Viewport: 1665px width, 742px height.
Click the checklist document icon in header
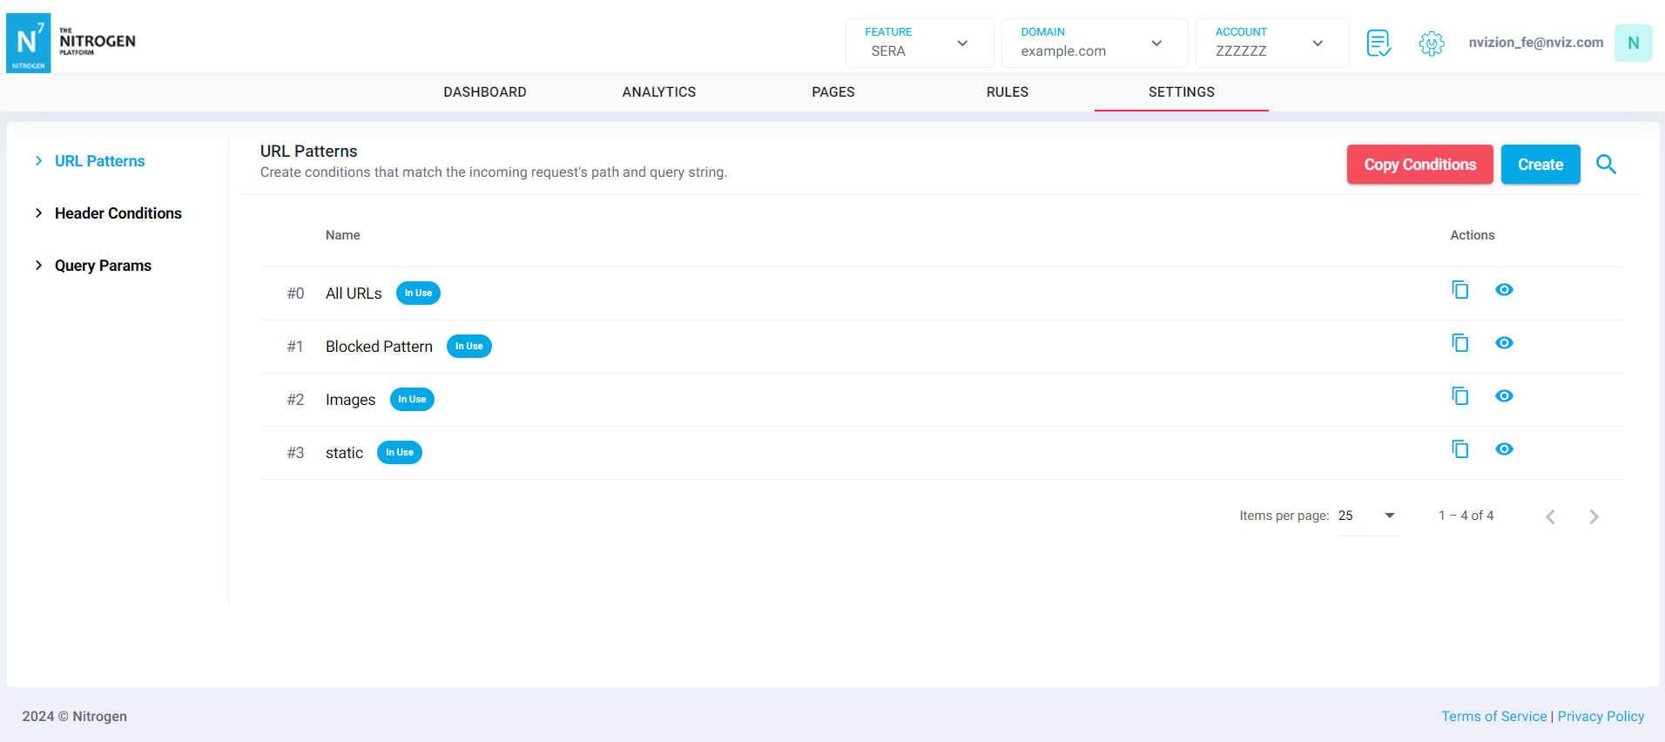pyautogui.click(x=1379, y=43)
